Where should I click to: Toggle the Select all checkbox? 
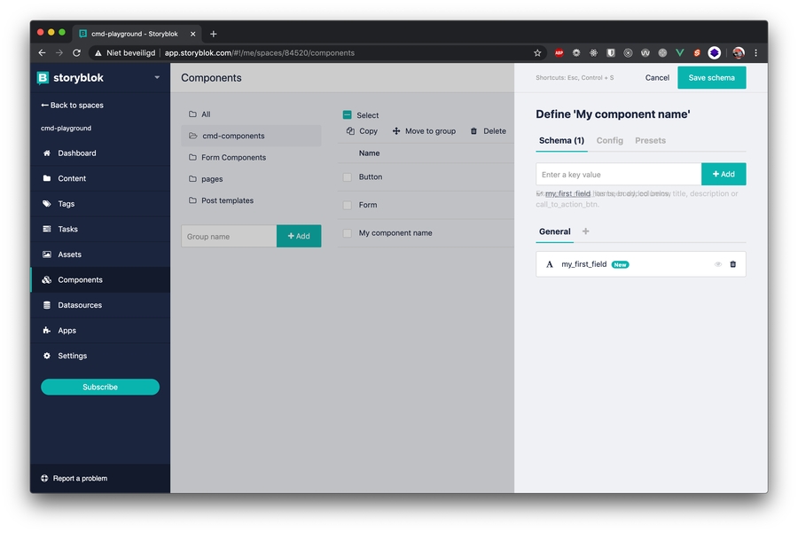[x=348, y=115]
